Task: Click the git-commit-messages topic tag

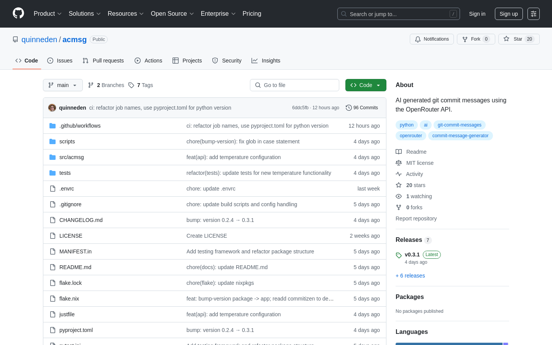Action: coord(460,125)
